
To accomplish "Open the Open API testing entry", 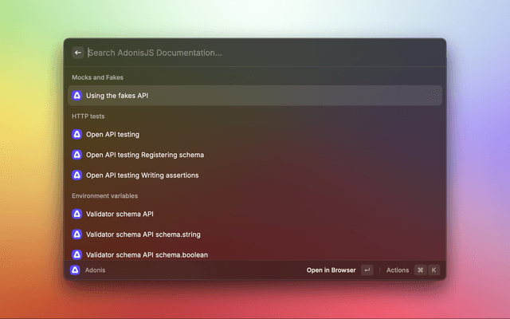I will (112, 135).
